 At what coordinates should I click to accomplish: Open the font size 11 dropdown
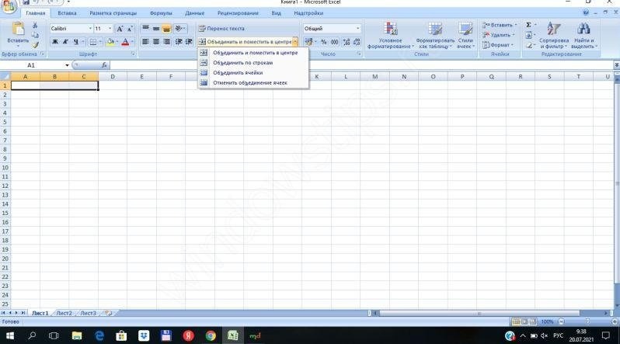(x=110, y=29)
